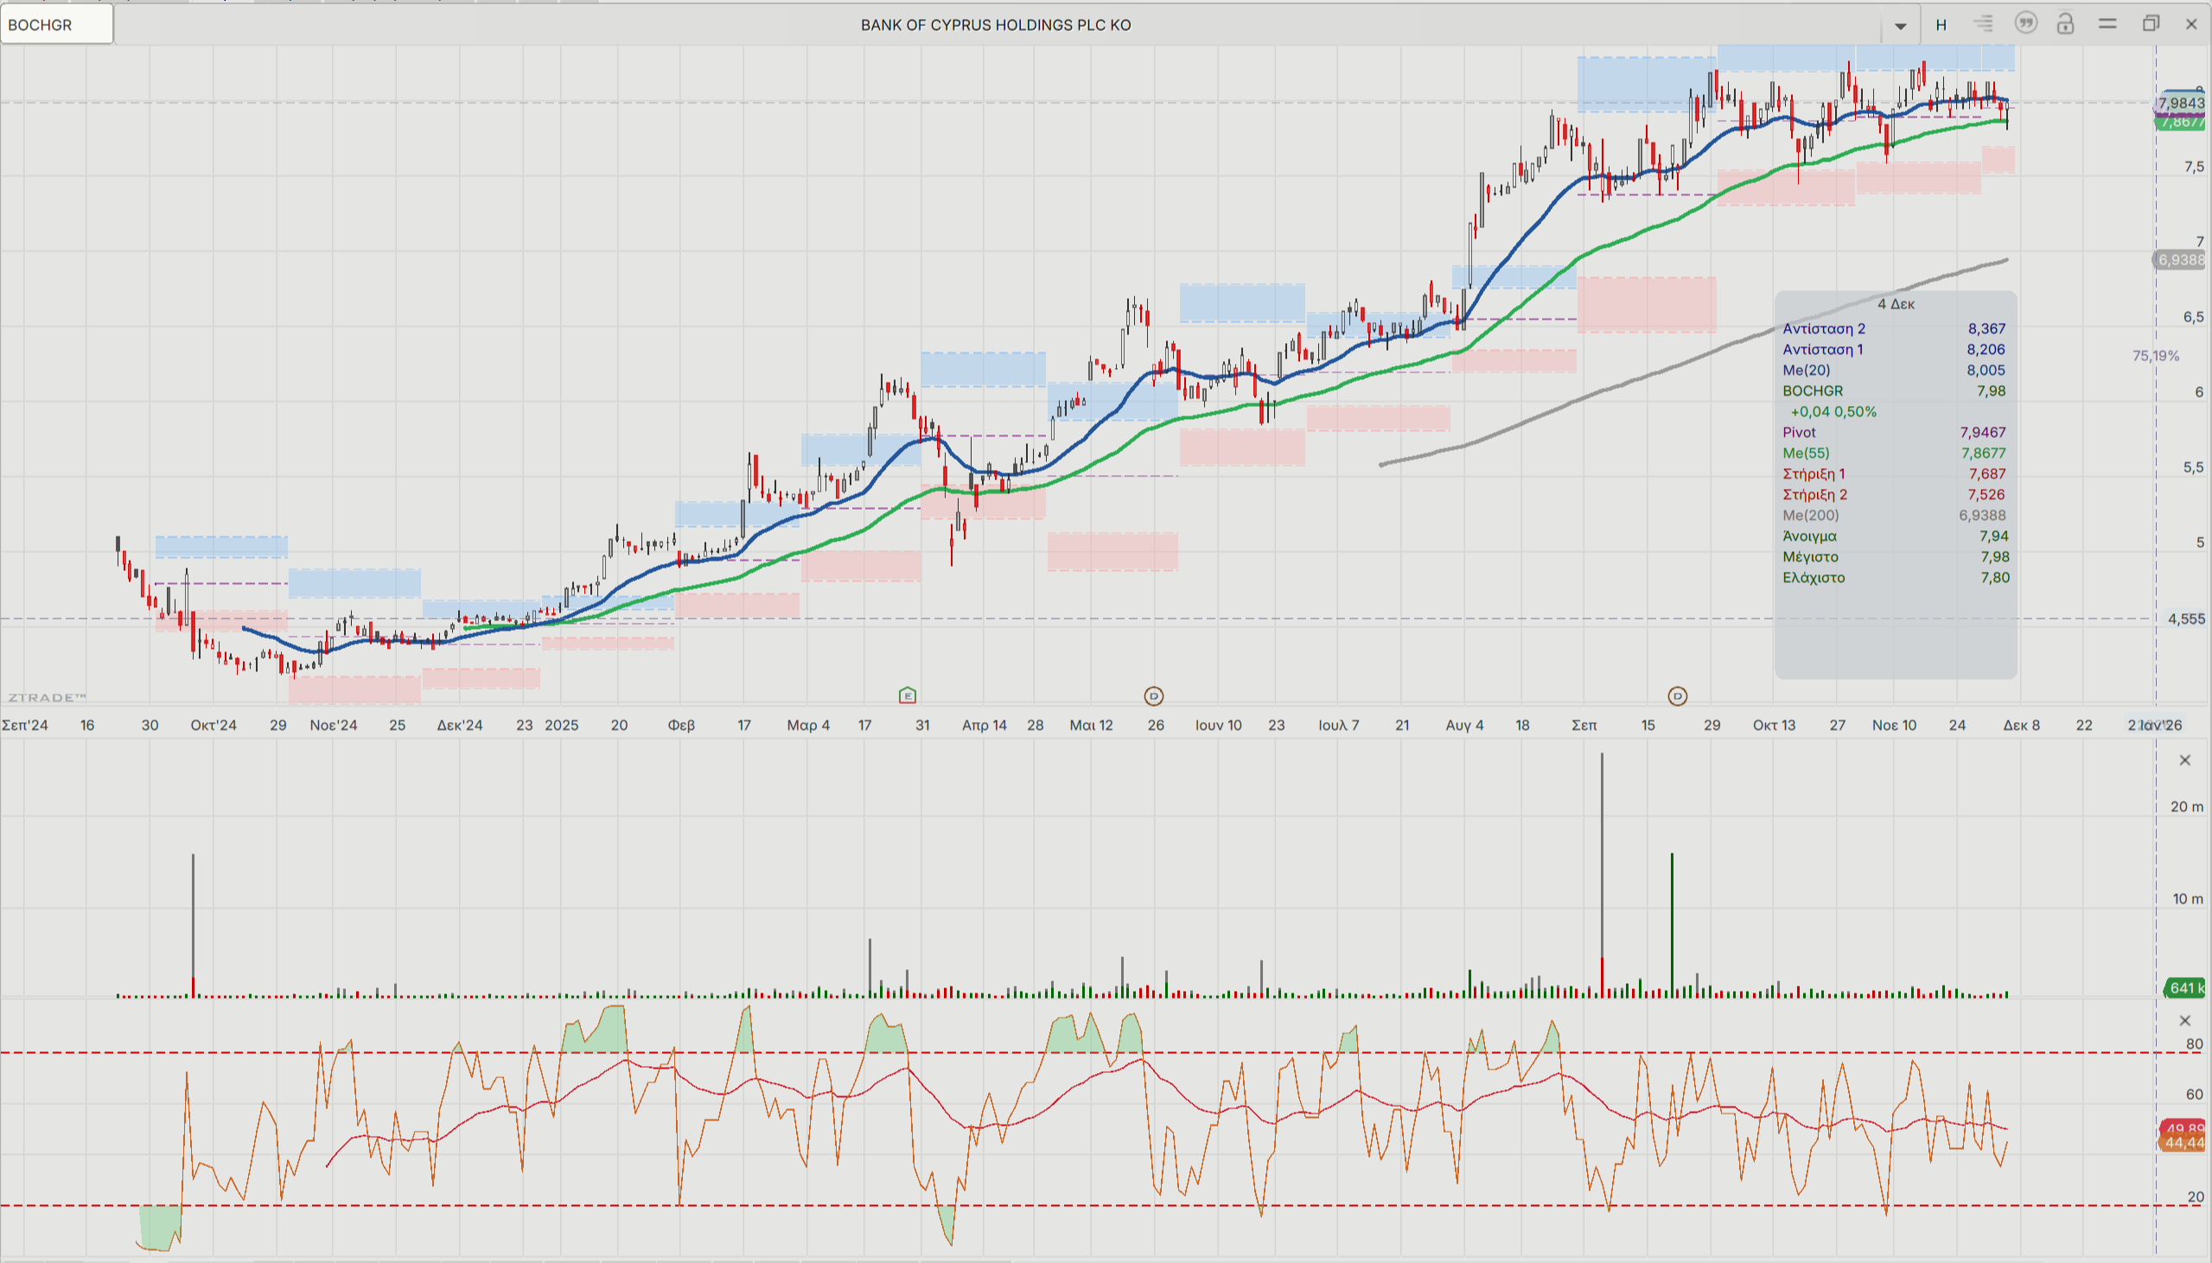
Task: Open the two-line hamburger menu
Action: coord(2108,23)
